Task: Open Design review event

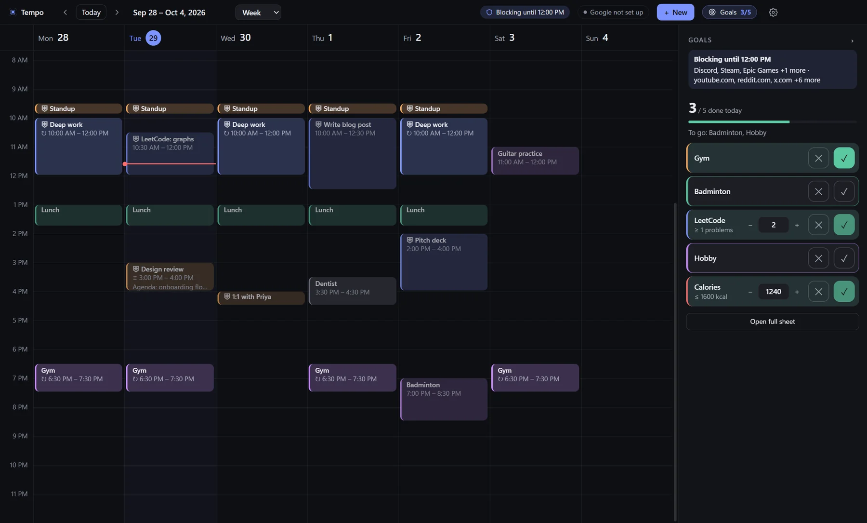Action: coord(170,277)
